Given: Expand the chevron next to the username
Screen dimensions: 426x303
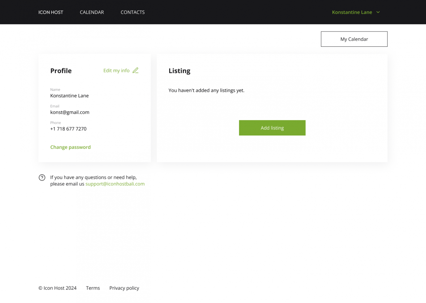Looking at the screenshot, I should [378, 12].
